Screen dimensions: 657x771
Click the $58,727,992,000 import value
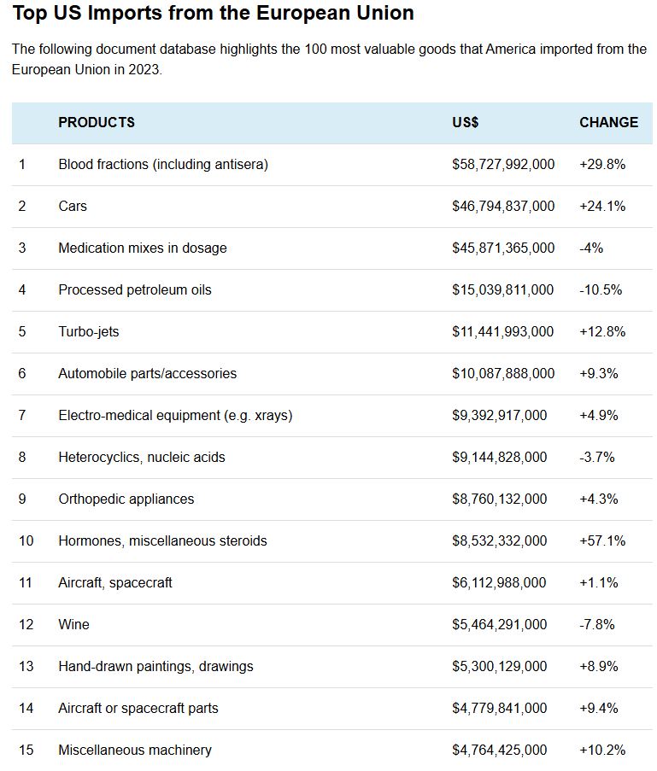(503, 165)
